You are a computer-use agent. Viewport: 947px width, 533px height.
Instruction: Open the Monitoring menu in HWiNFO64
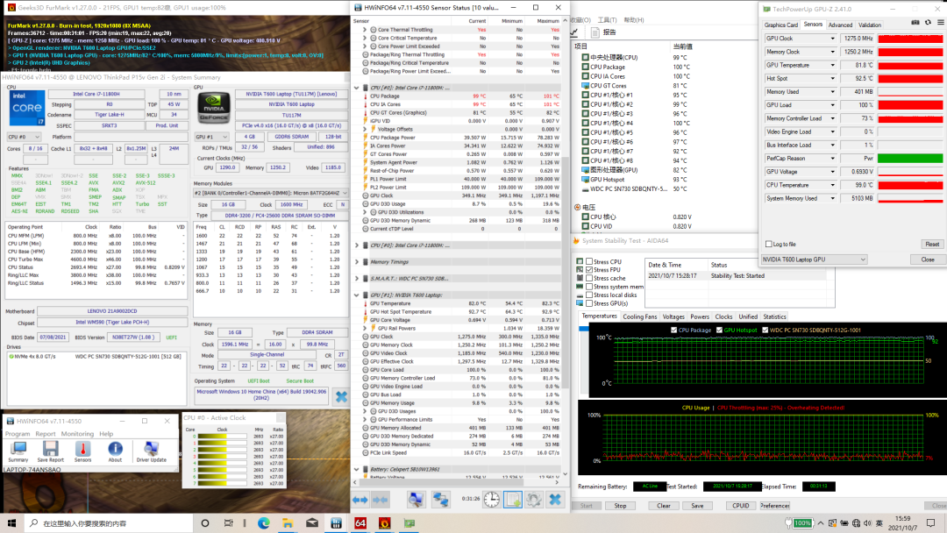77,434
